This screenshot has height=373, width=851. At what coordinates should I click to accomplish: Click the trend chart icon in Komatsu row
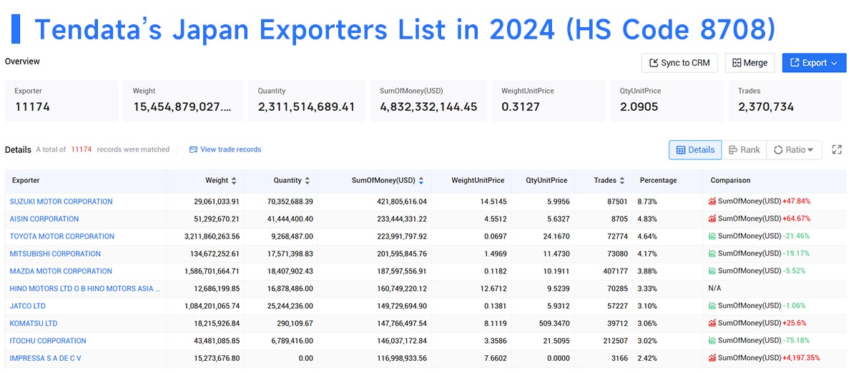(712, 323)
